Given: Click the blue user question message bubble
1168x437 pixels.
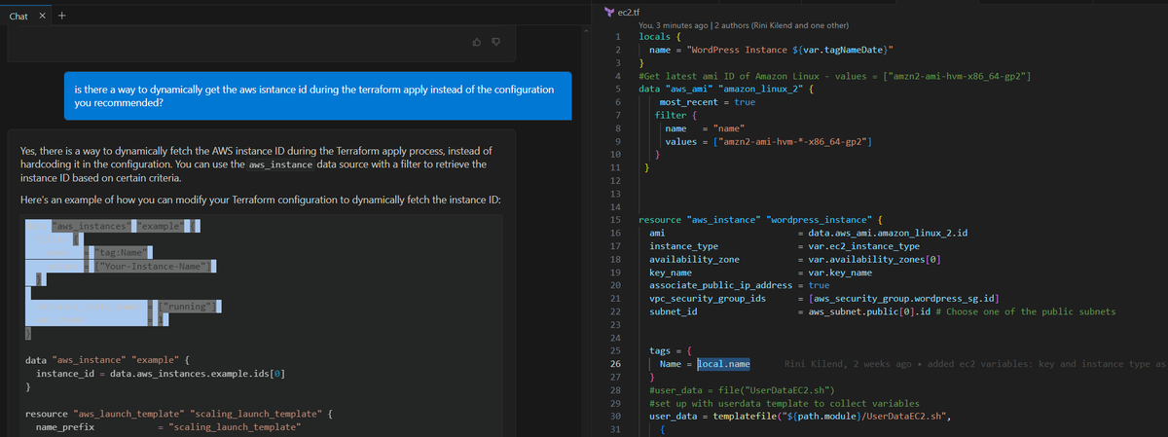Looking at the screenshot, I should pos(318,95).
